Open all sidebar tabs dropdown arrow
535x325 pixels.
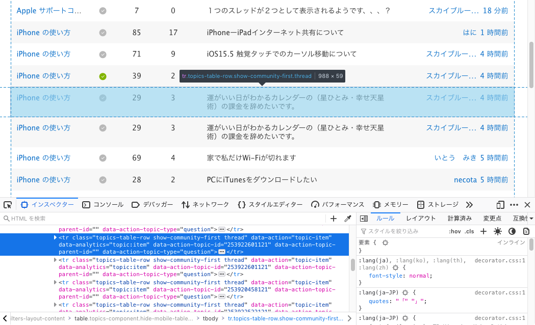(531, 219)
